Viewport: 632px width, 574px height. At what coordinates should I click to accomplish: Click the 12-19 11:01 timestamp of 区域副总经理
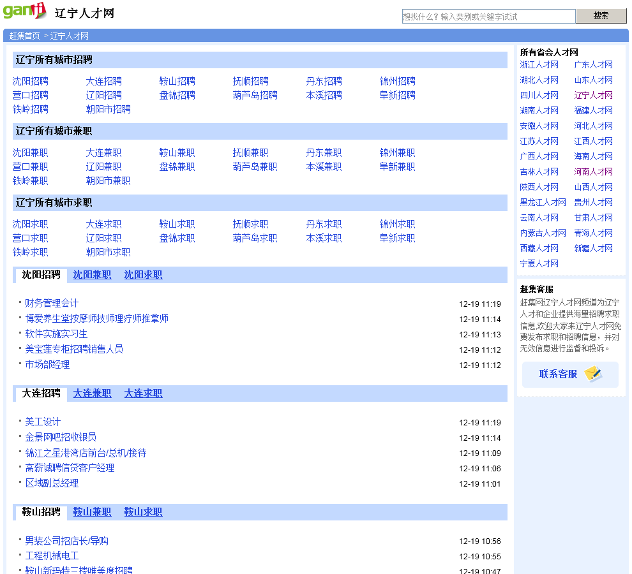479,484
